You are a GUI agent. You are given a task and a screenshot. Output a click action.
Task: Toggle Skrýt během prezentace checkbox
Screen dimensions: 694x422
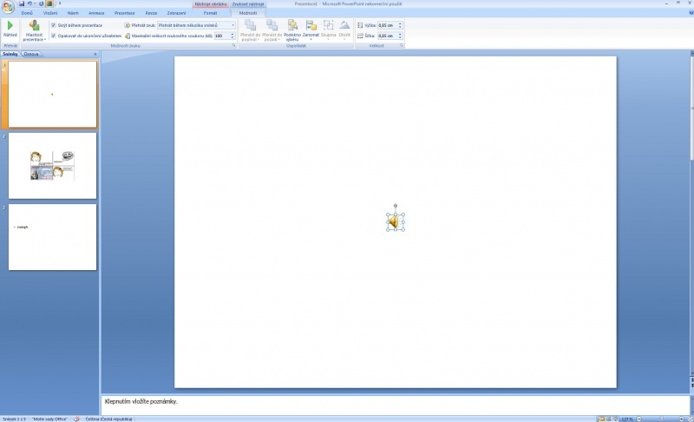click(x=54, y=25)
